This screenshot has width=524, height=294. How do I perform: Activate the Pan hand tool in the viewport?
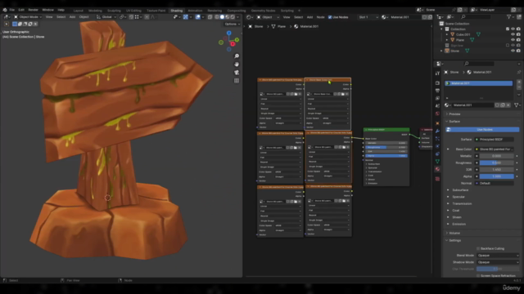point(237,65)
